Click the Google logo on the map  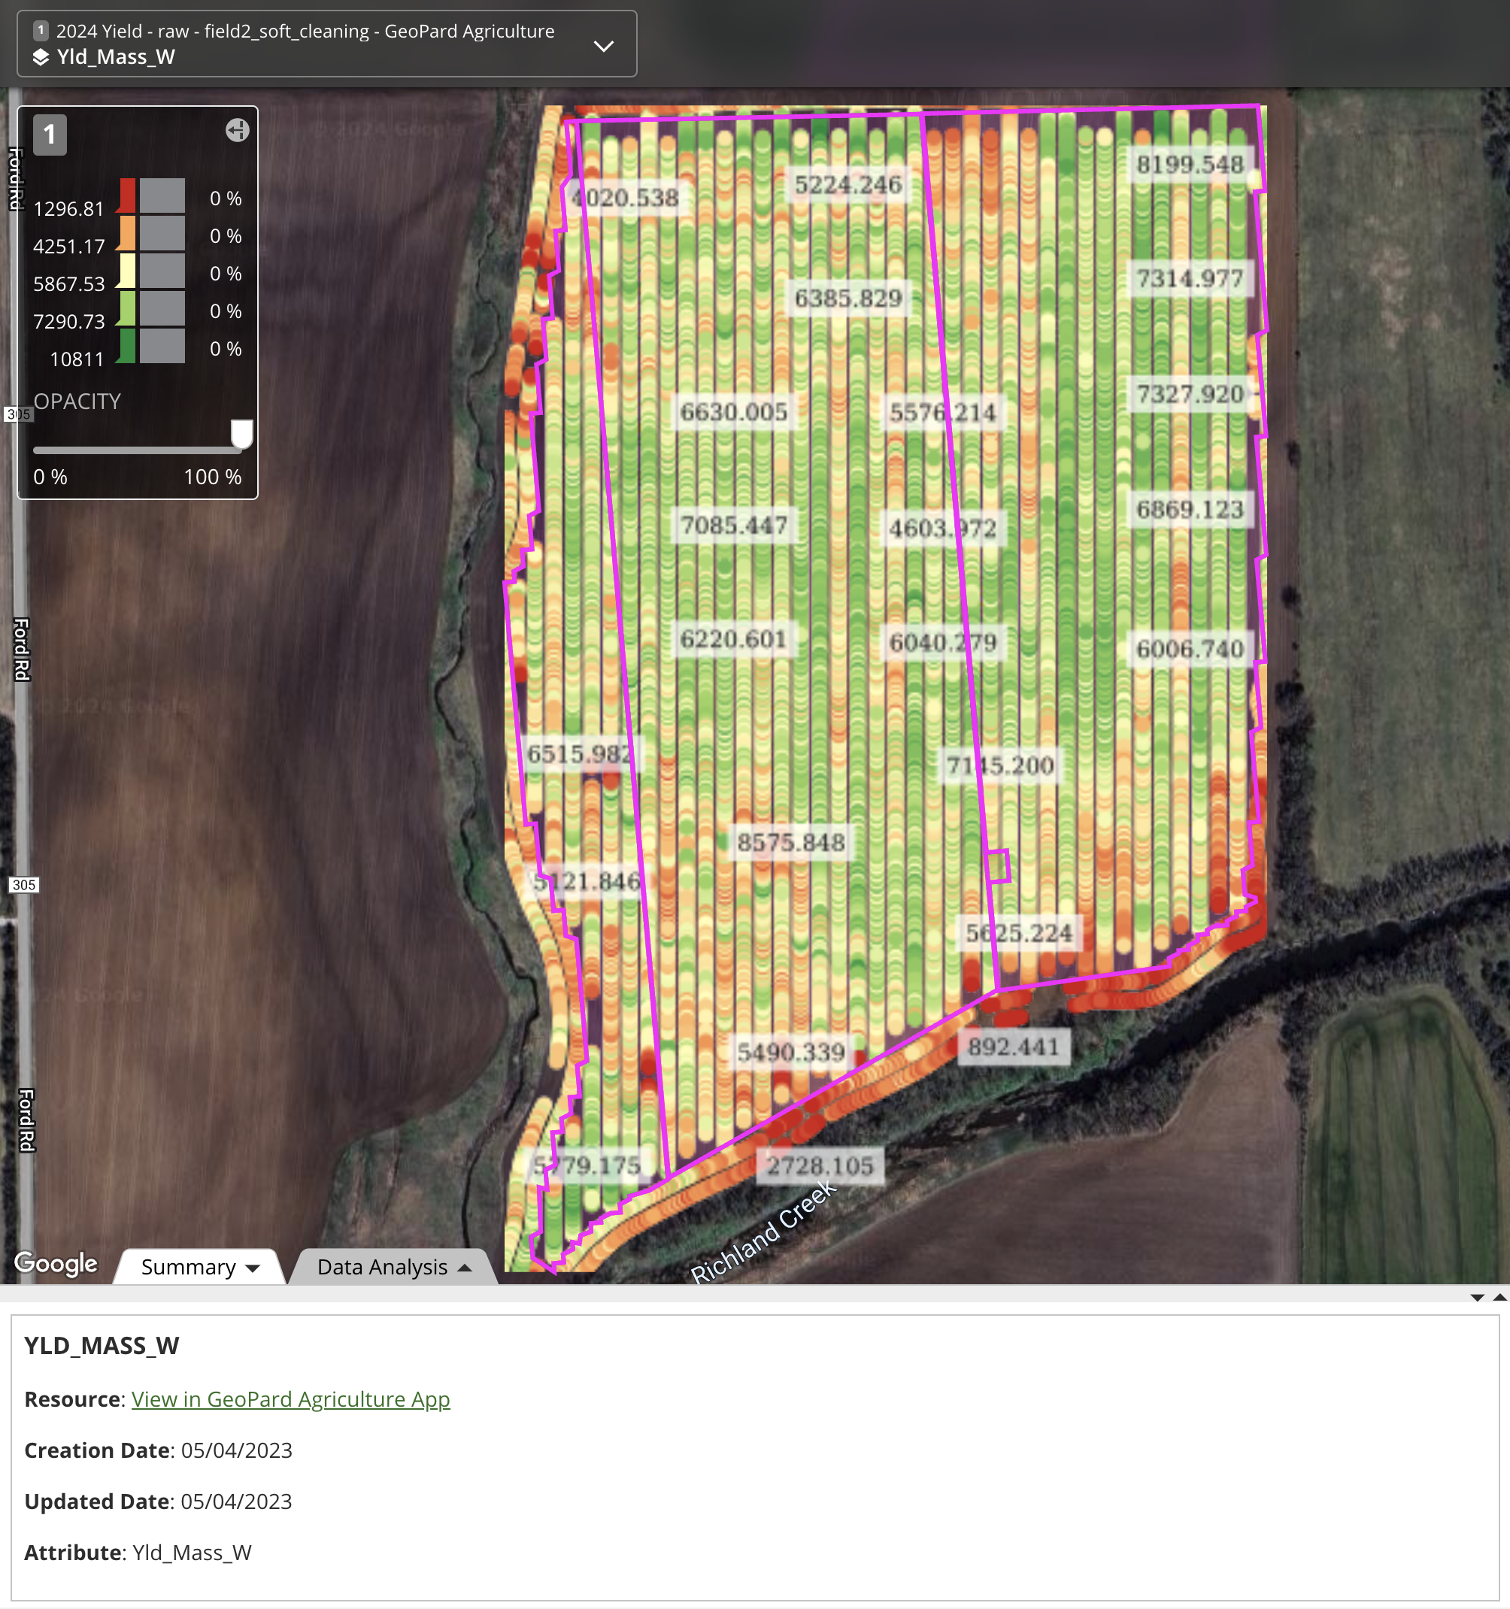click(x=56, y=1263)
